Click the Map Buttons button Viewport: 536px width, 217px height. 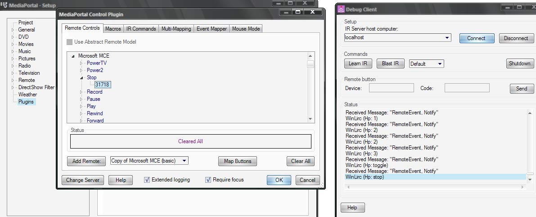237,161
